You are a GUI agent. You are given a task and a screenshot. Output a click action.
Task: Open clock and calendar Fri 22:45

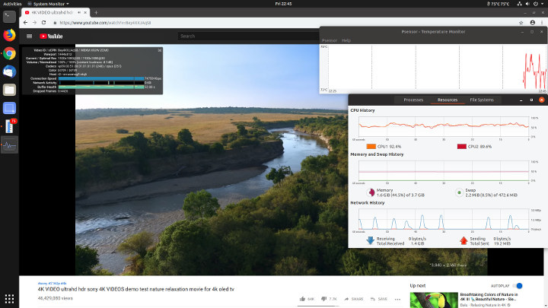coord(283,4)
